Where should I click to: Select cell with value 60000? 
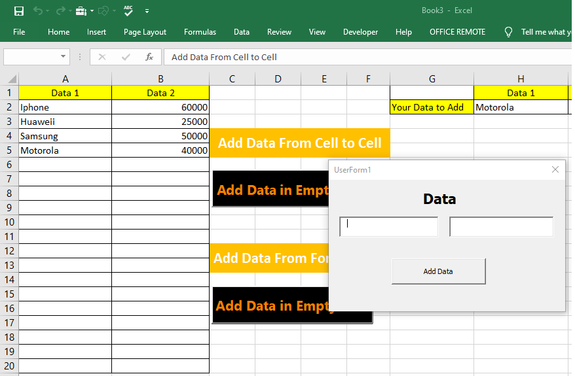click(x=160, y=107)
